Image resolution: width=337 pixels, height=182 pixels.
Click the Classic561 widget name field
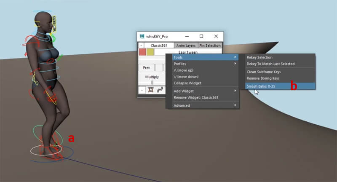159,45
